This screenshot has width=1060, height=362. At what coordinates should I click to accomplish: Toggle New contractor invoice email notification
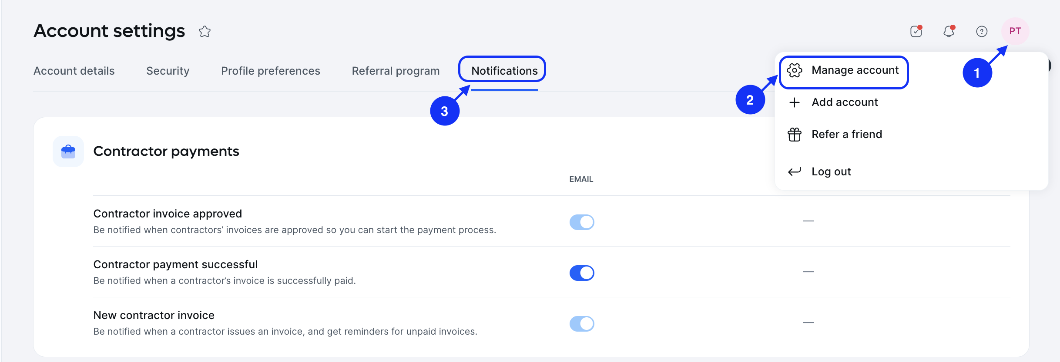coord(582,323)
